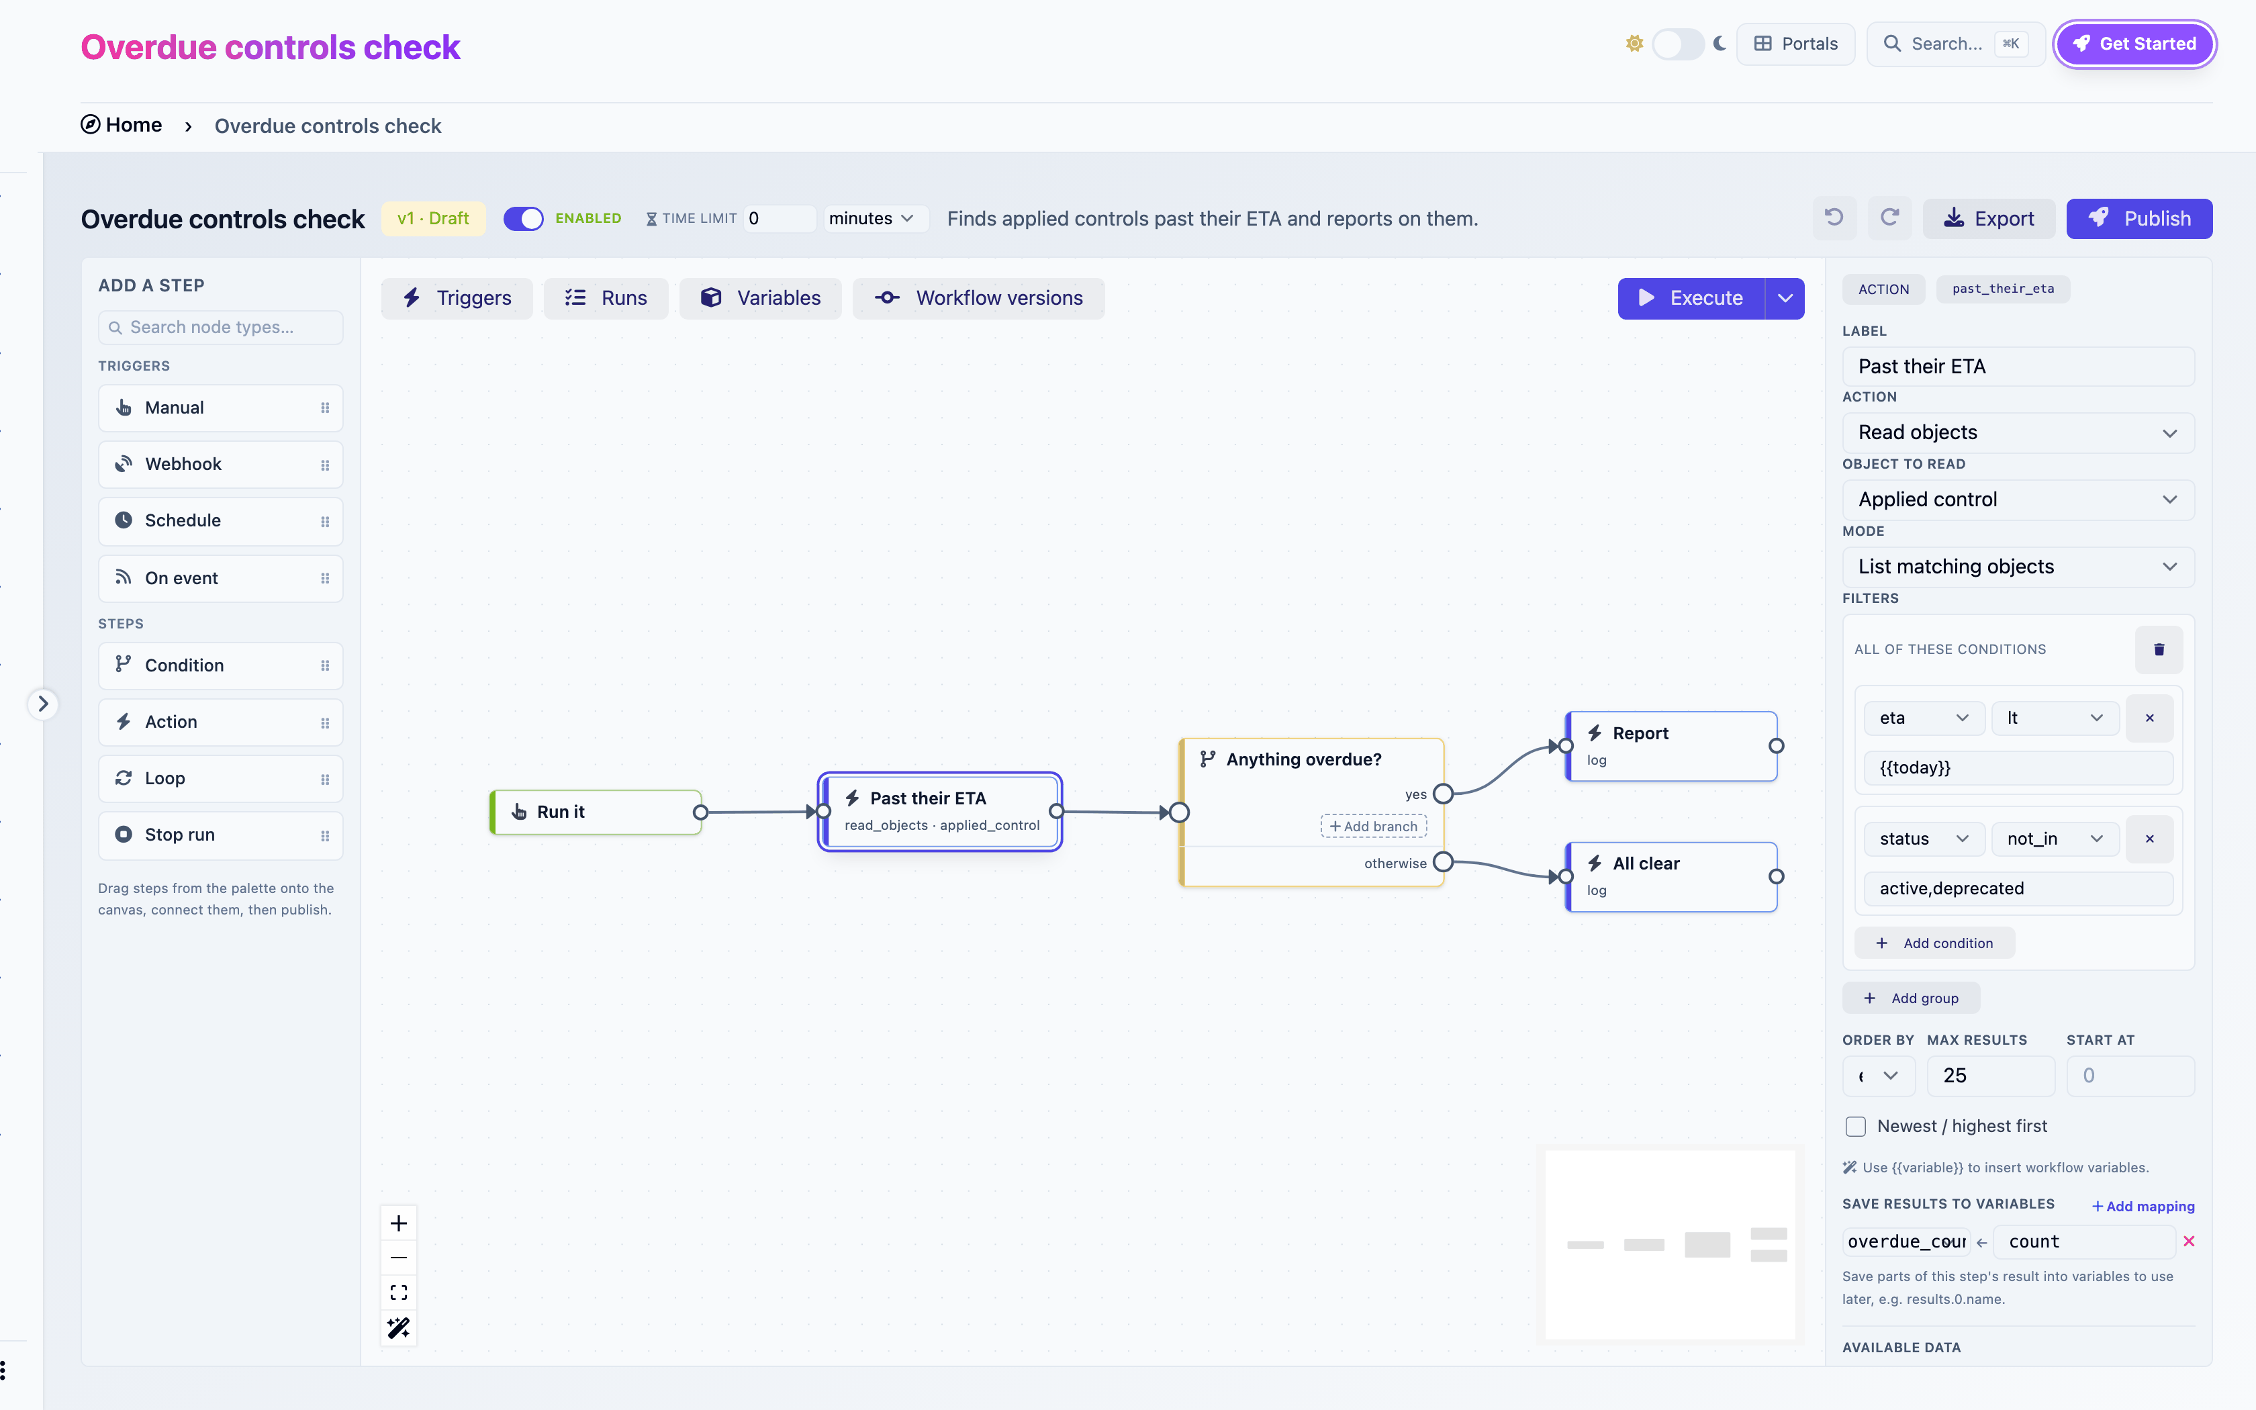This screenshot has height=1410, width=2256.
Task: Zoom in the canvas with plus icon
Action: click(399, 1223)
